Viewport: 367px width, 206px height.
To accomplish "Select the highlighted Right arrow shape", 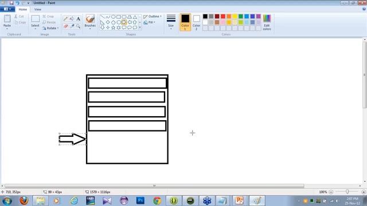I will [124, 22].
